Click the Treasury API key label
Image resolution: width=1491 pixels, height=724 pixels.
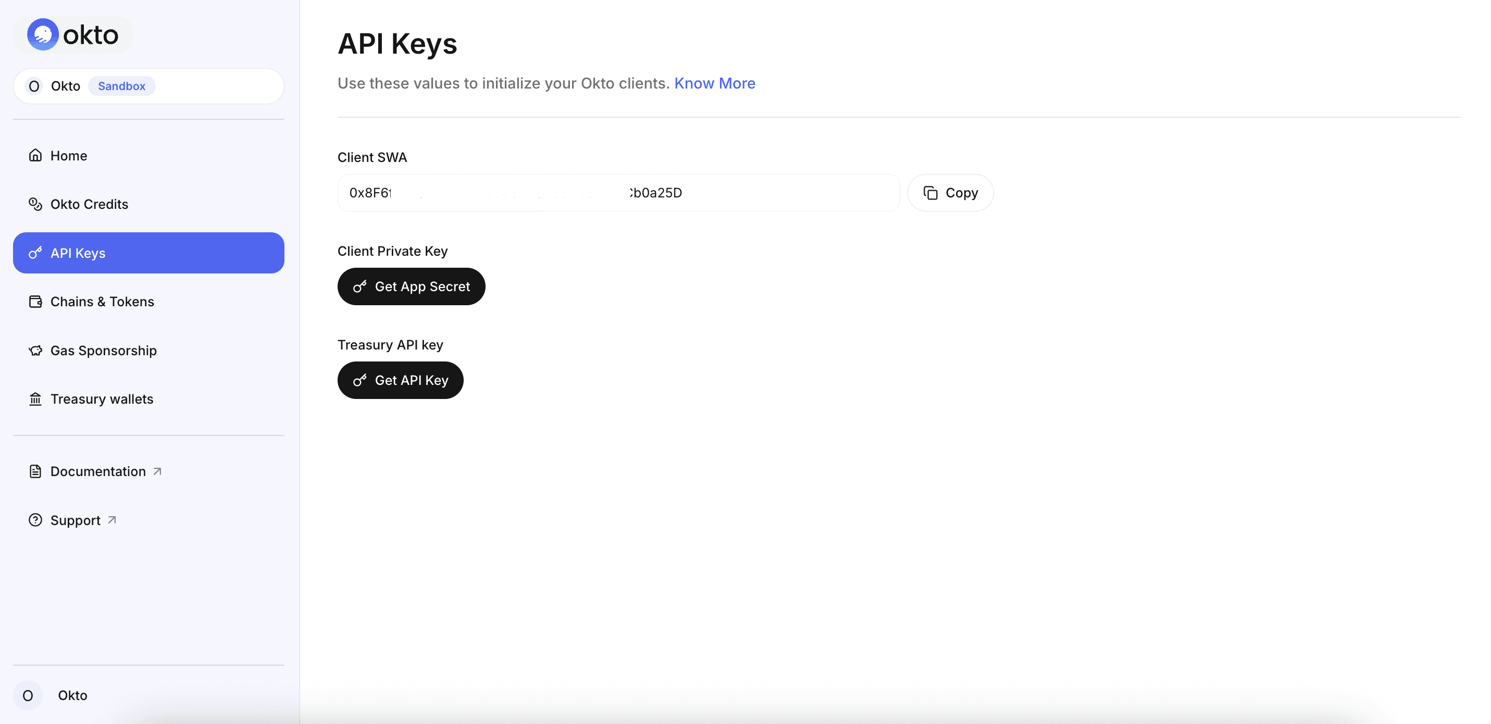click(x=390, y=344)
